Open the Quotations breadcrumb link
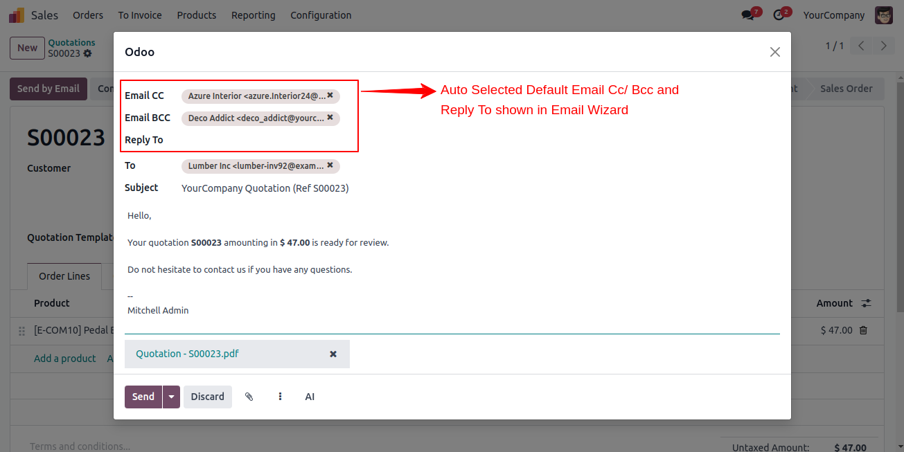Viewport: 904px width, 452px height. pos(71,43)
